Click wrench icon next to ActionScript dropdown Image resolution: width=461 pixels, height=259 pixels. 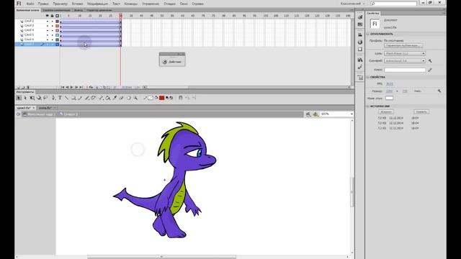[x=430, y=60]
